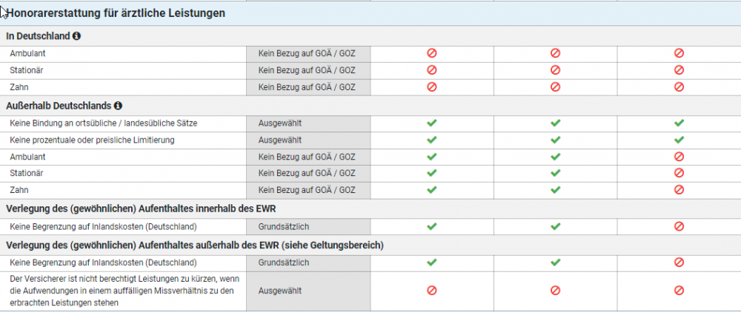Click second-column red icon in "Der Versicherer" row

pos(555,291)
